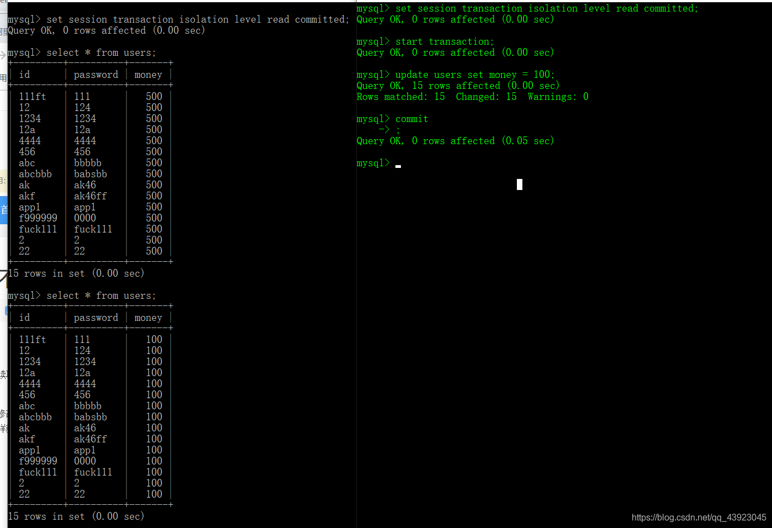The width and height of the screenshot is (772, 528).
Task: Click the 'id' header of the money-100 table
Action: [x=24, y=318]
